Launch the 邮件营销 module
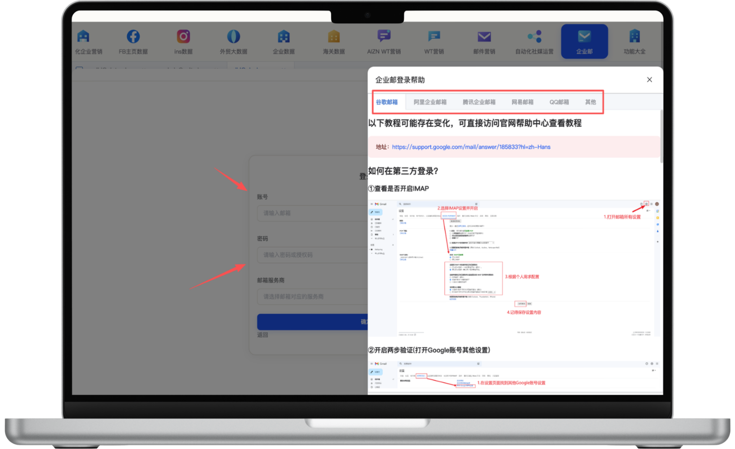Image resolution: width=735 pixels, height=449 pixels. 484,42
